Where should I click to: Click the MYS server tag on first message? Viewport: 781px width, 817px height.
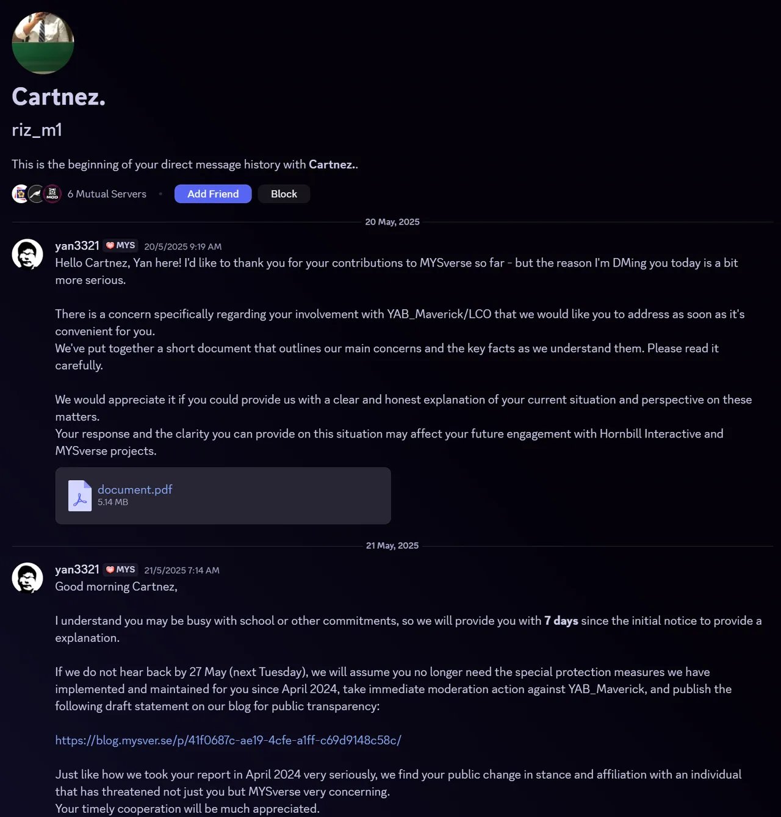[x=121, y=245]
